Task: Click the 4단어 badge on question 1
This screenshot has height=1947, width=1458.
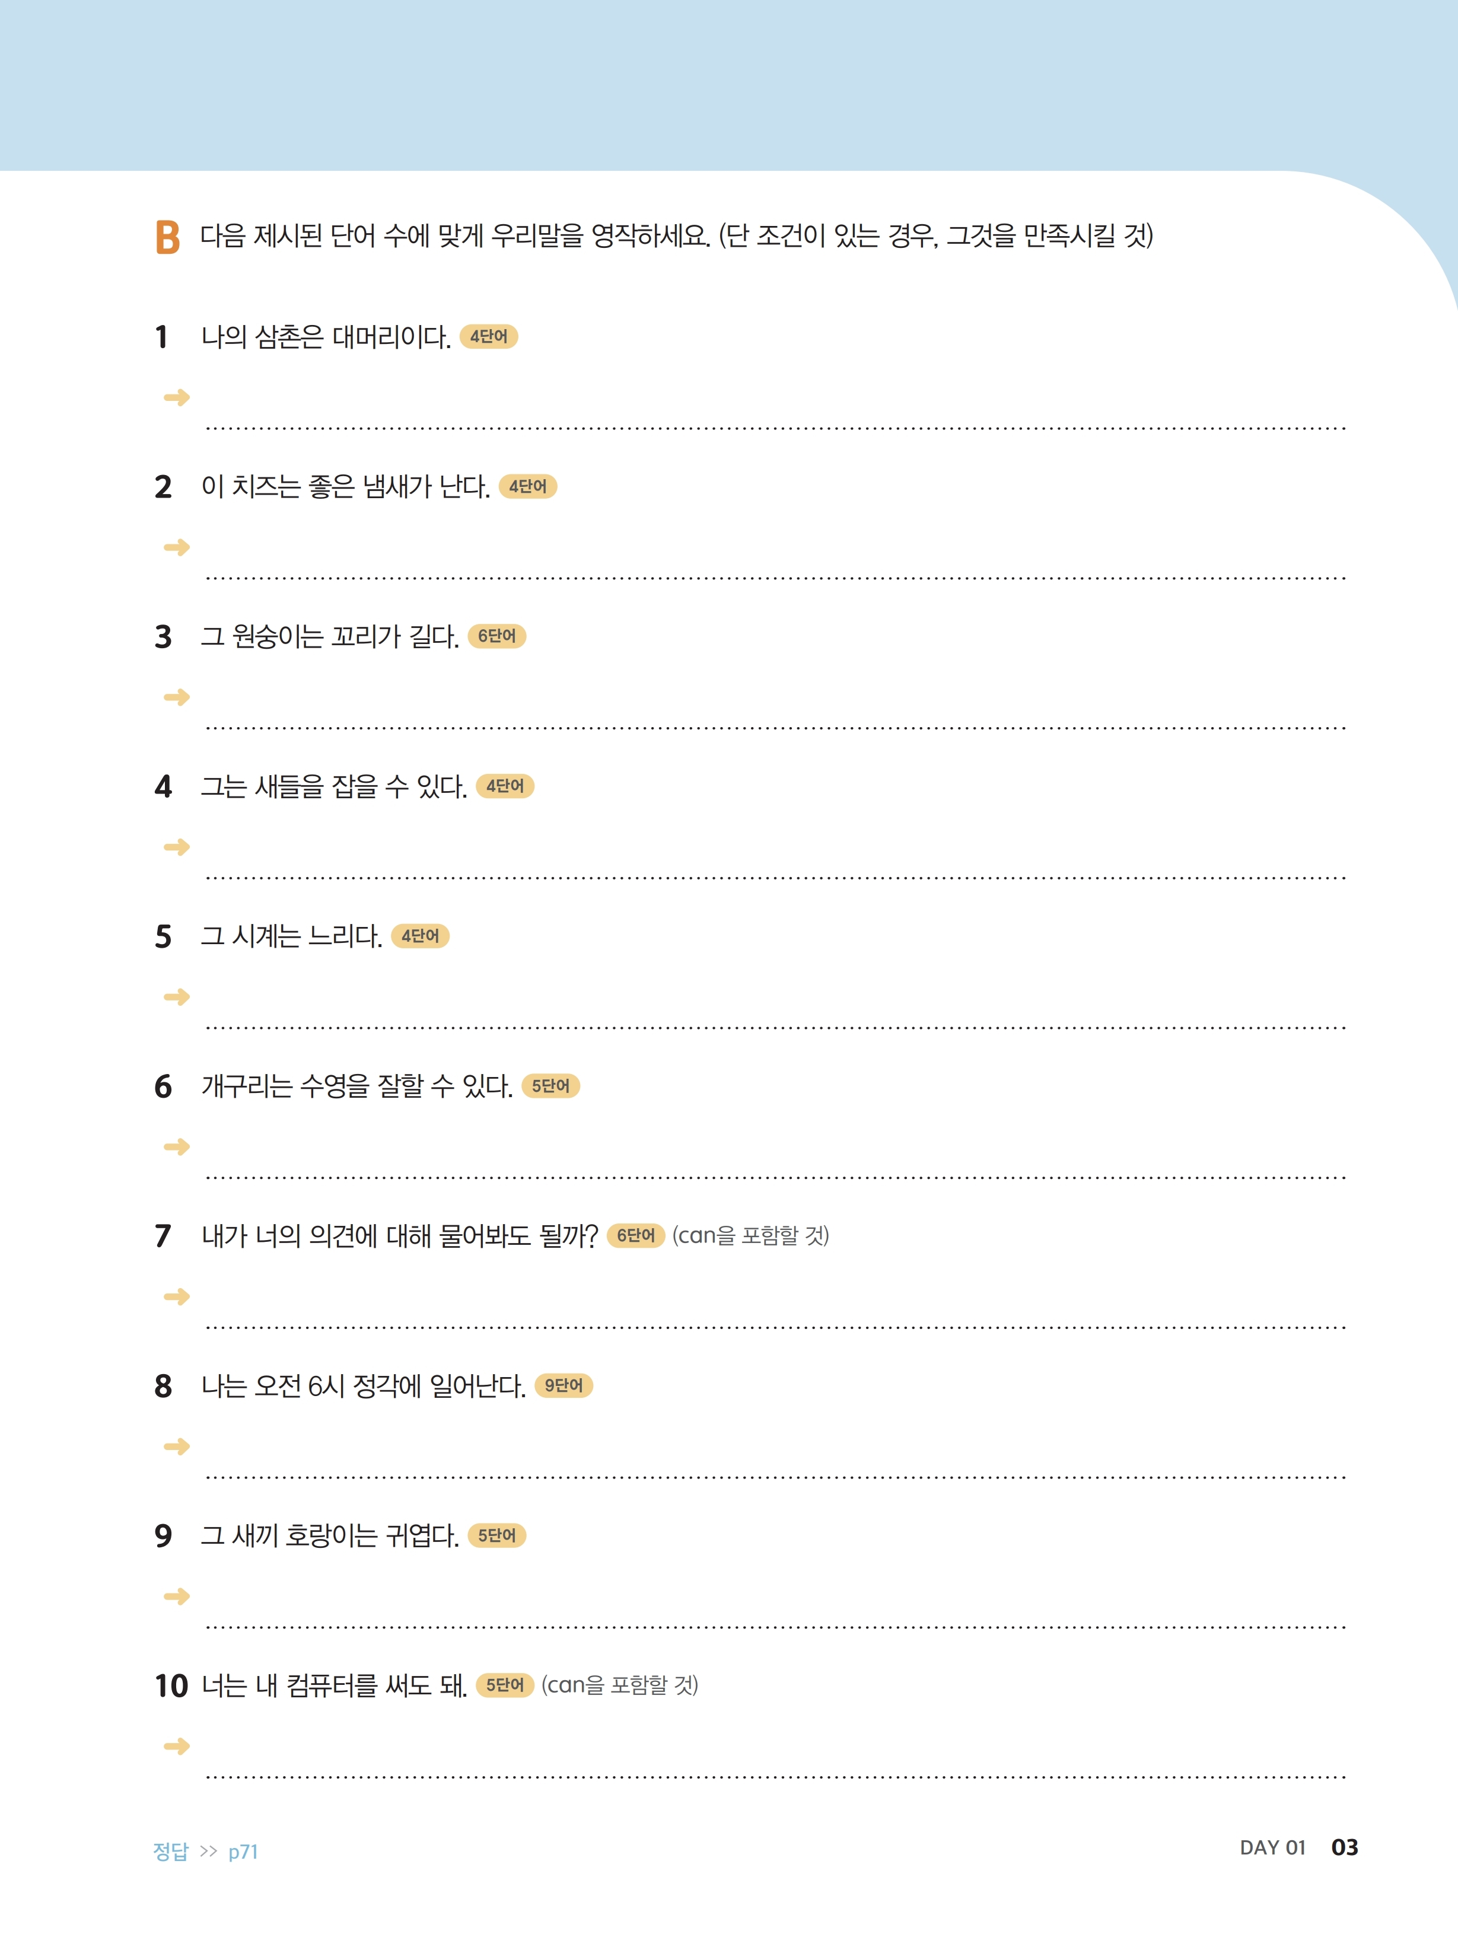Action: (489, 336)
